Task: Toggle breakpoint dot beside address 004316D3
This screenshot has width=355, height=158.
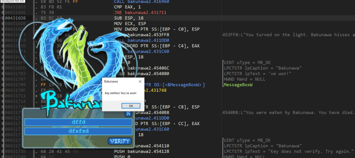Action: click(x=2, y=7)
